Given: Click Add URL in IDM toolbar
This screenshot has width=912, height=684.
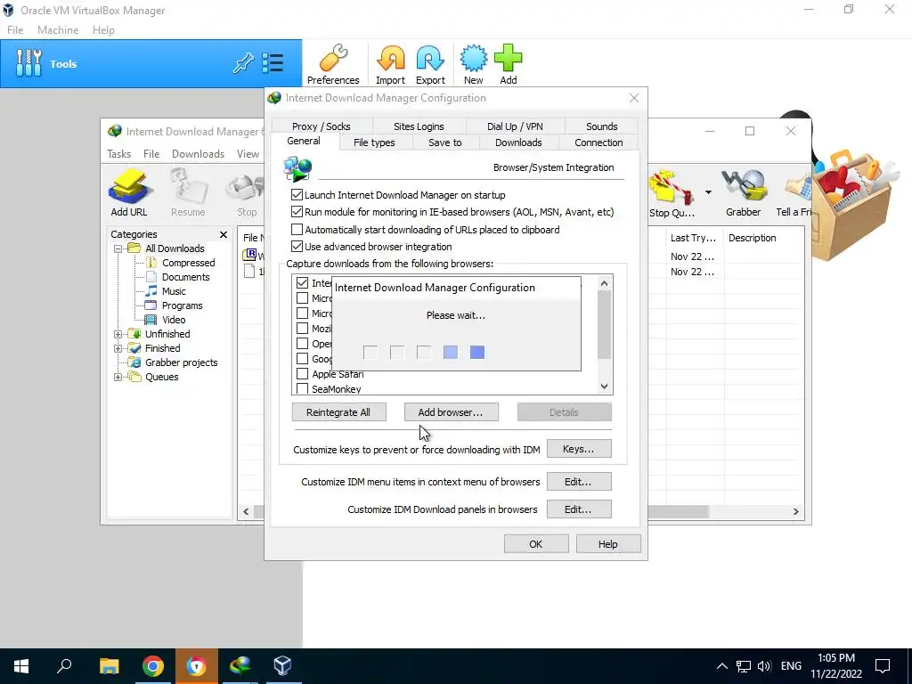Looking at the screenshot, I should pos(129,192).
